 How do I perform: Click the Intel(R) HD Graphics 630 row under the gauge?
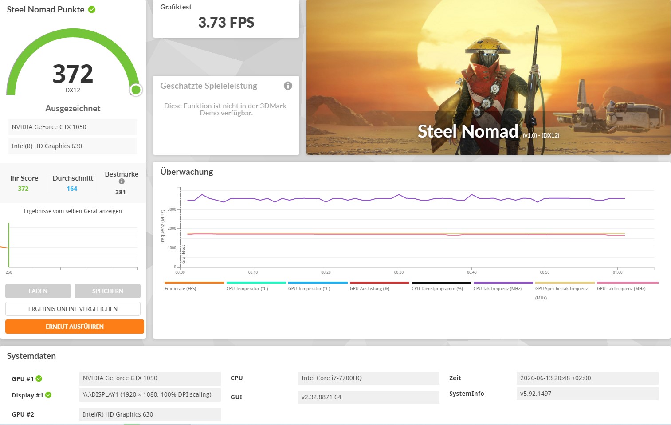click(x=73, y=146)
